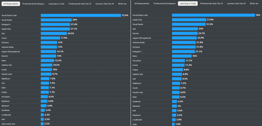Select Learners that Use AI in right chart
This screenshot has width=262, height=126.
236,4
